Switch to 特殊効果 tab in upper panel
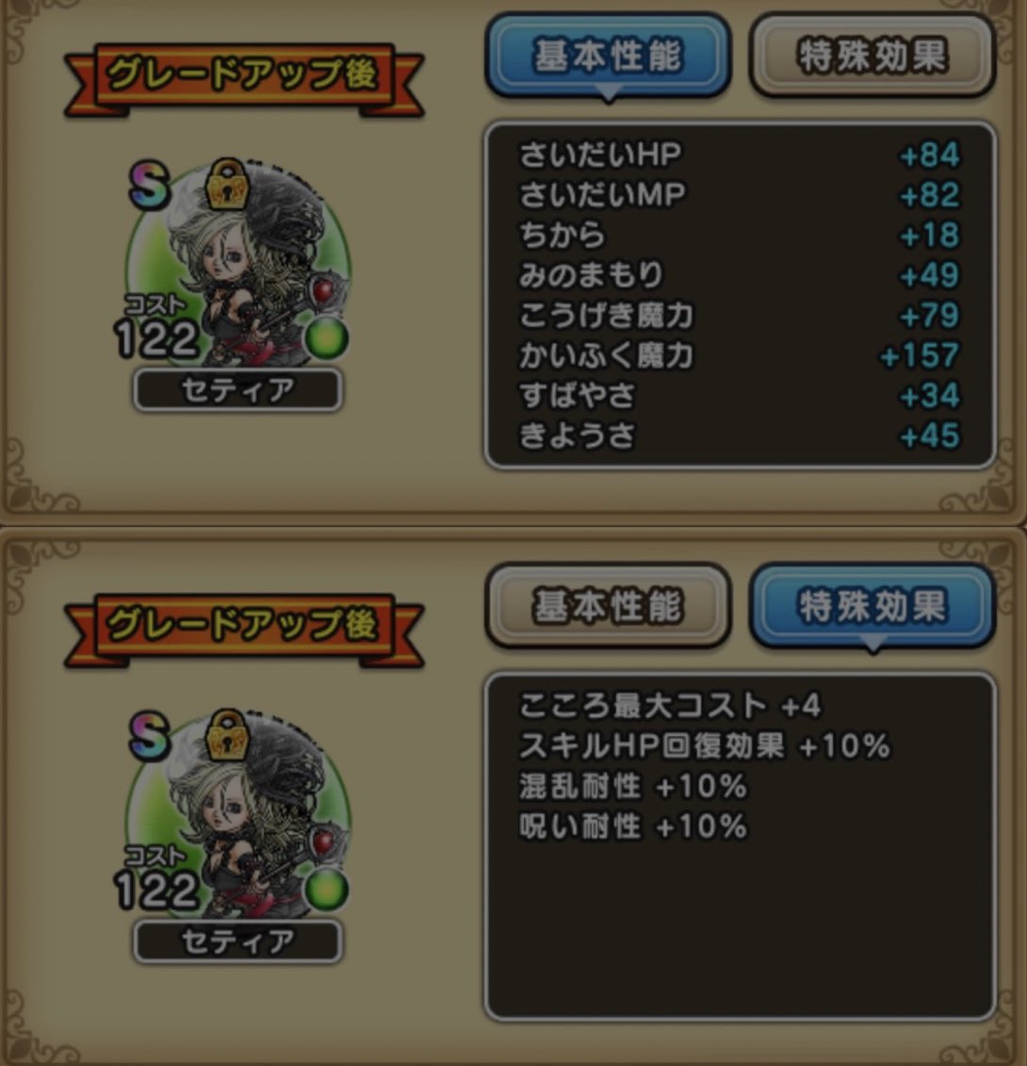This screenshot has width=1027, height=1066. click(x=872, y=56)
